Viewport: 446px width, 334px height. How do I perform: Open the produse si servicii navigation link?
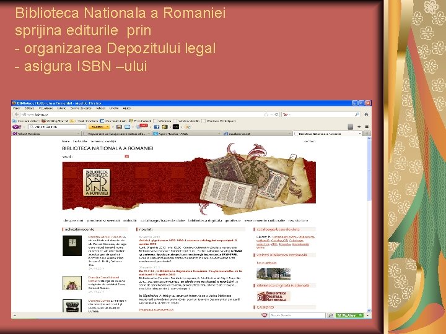pyautogui.click(x=103, y=221)
